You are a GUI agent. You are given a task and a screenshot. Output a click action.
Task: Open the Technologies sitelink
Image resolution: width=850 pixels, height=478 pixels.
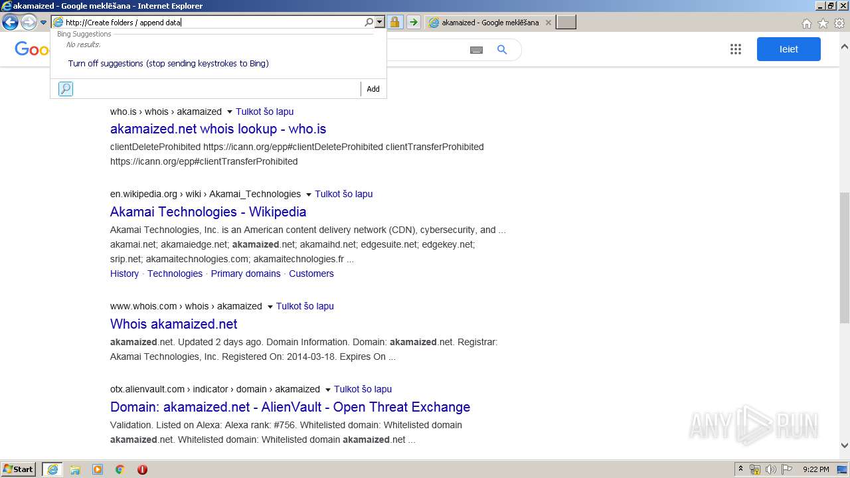(x=175, y=274)
